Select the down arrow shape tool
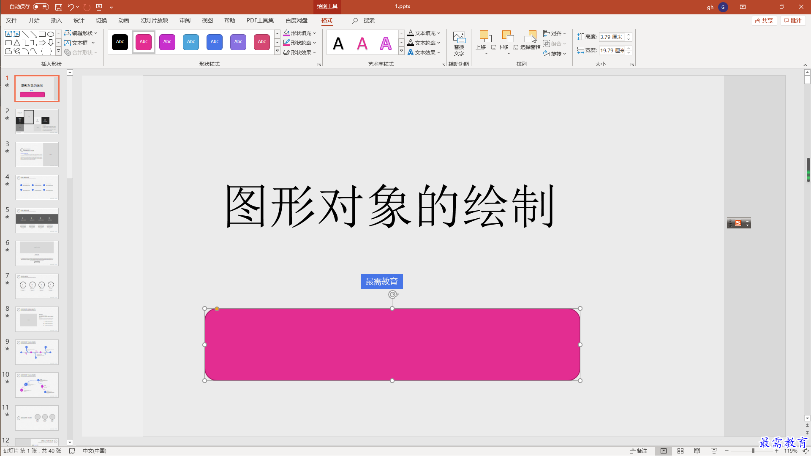The width and height of the screenshot is (811, 456). (51, 43)
